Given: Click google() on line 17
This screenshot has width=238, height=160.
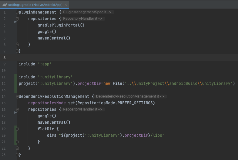Looking at the screenshot, I should [47, 116].
